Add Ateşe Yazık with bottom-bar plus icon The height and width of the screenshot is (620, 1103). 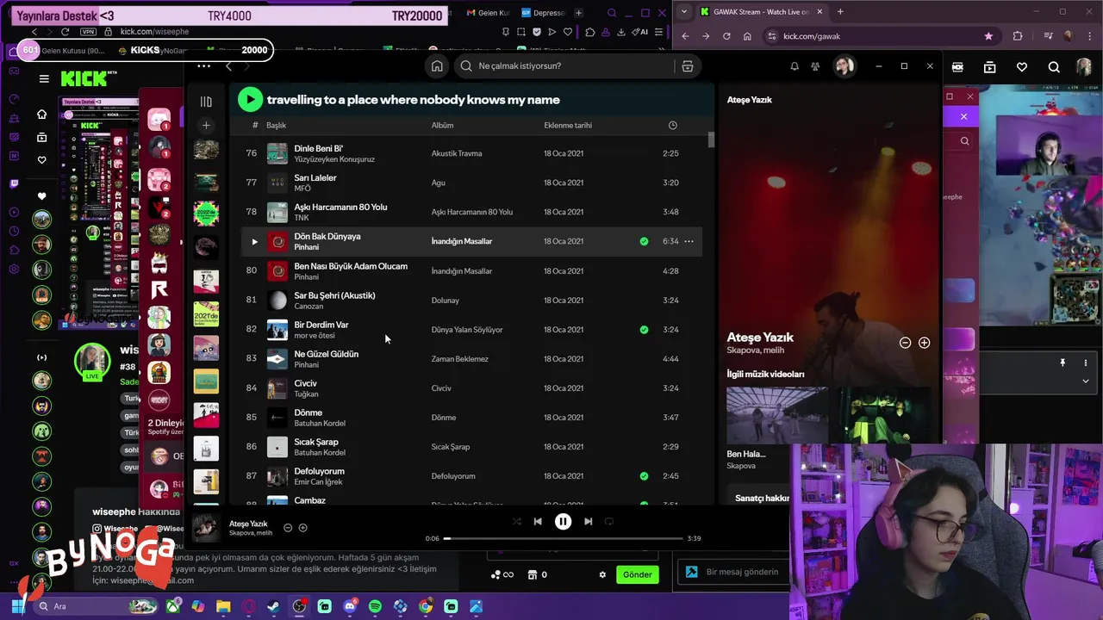coord(302,528)
